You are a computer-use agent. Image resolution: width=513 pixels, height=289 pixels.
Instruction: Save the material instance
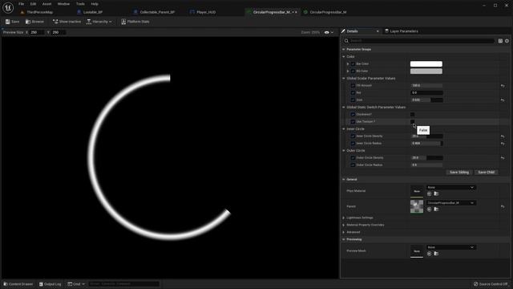pos(13,22)
